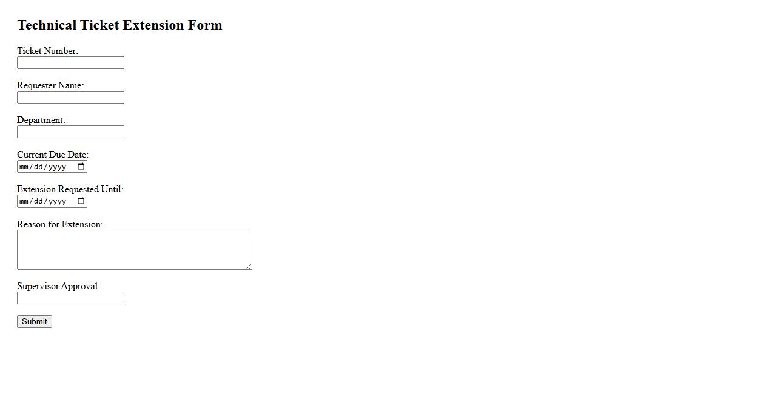
Task: Click the "Requester Name:" label text
Action: point(50,85)
